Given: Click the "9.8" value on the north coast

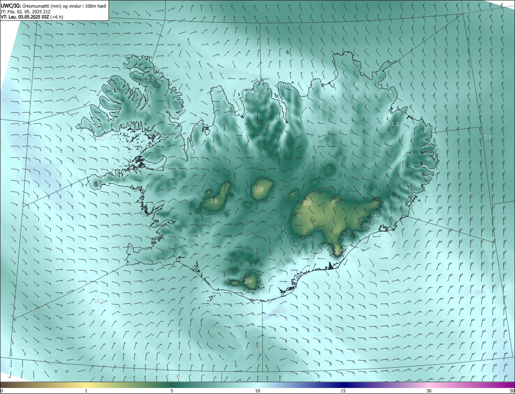Looking at the screenshot, I should pos(236,109).
